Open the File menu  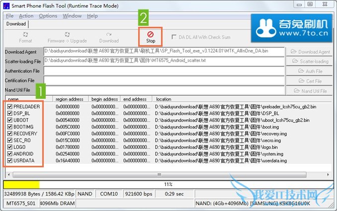tap(9, 16)
